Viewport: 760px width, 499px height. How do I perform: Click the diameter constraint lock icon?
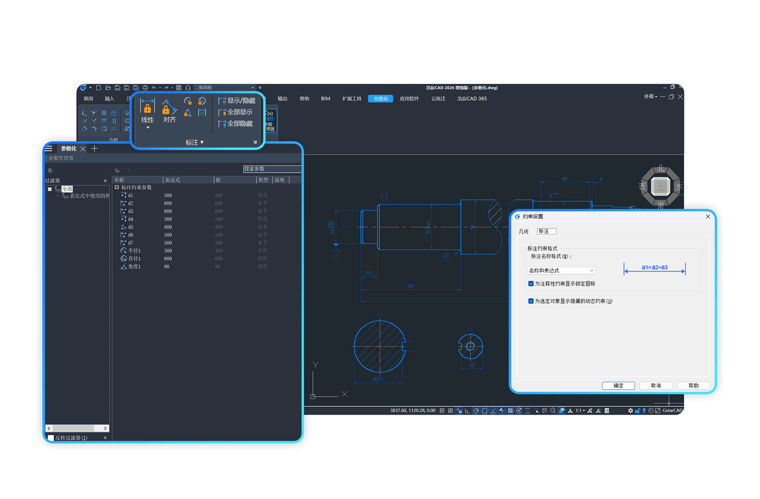[x=202, y=101]
